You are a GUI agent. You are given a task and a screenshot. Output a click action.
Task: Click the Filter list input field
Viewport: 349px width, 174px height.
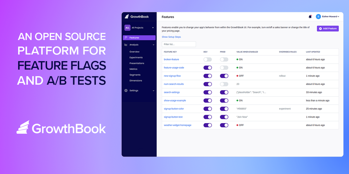[x=179, y=44]
